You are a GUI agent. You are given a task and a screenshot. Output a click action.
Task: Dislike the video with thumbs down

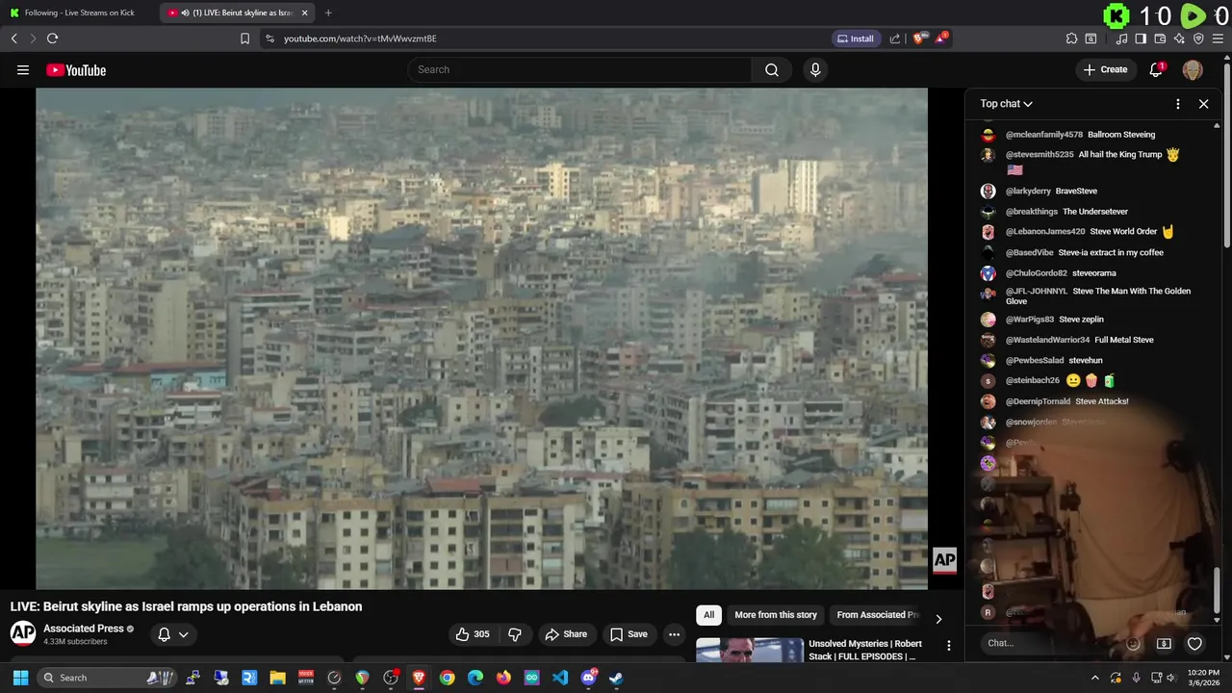coord(515,634)
